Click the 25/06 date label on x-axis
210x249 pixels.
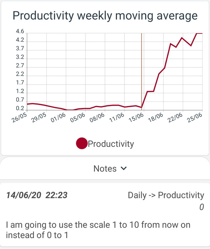click(x=195, y=118)
